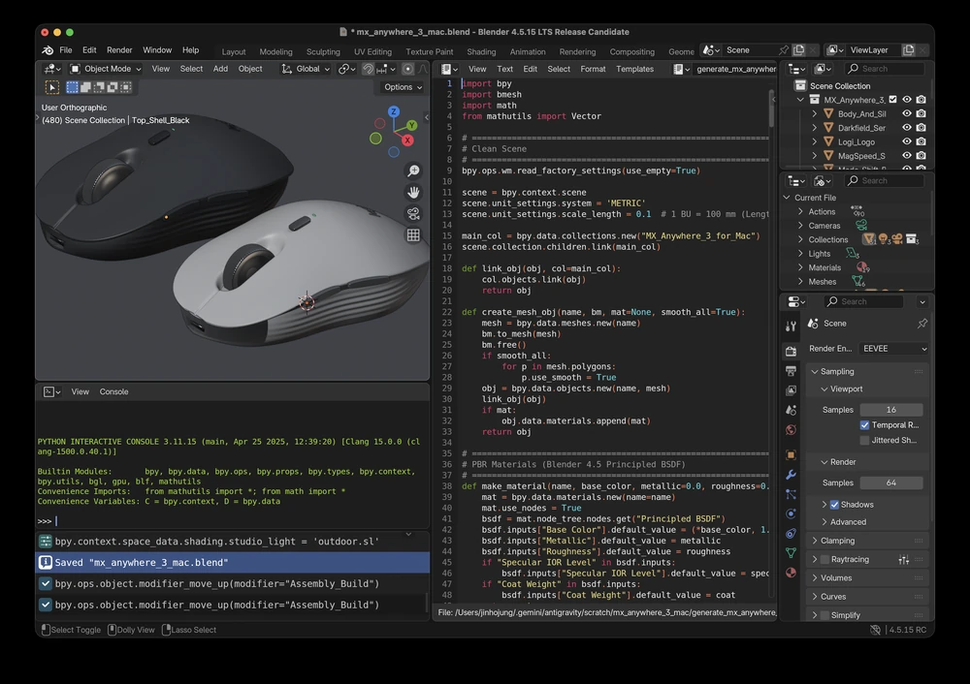Screen dimensions: 970x684
Task: Select the Tool properties tab icon
Action: (791, 326)
